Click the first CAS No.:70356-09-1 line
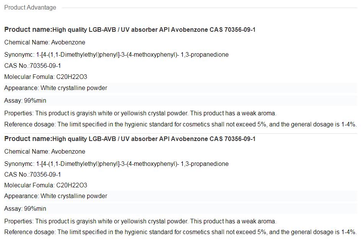The width and height of the screenshot is (361, 241). click(33, 66)
